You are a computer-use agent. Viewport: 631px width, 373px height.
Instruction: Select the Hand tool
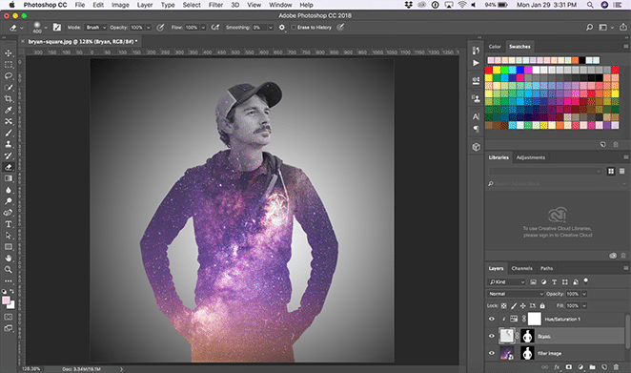coord(8,259)
